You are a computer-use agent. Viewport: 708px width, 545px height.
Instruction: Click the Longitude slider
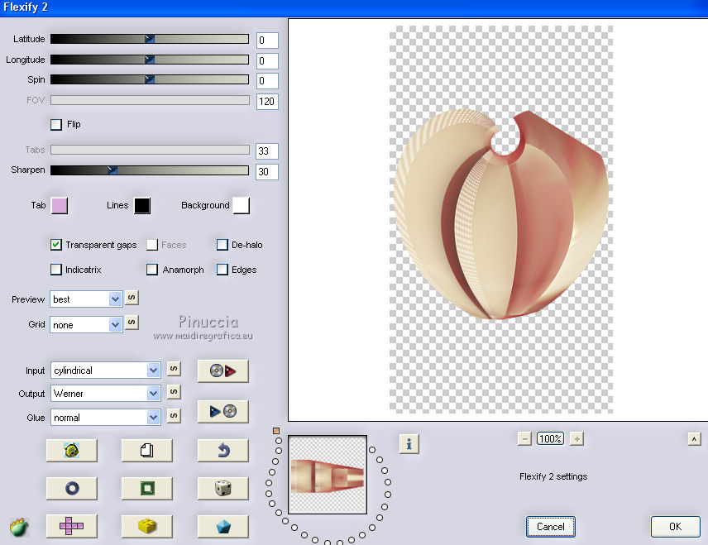click(150, 60)
